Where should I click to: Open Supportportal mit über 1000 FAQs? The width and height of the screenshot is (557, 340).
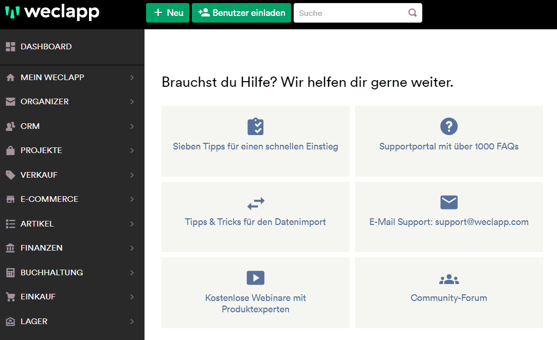click(449, 141)
